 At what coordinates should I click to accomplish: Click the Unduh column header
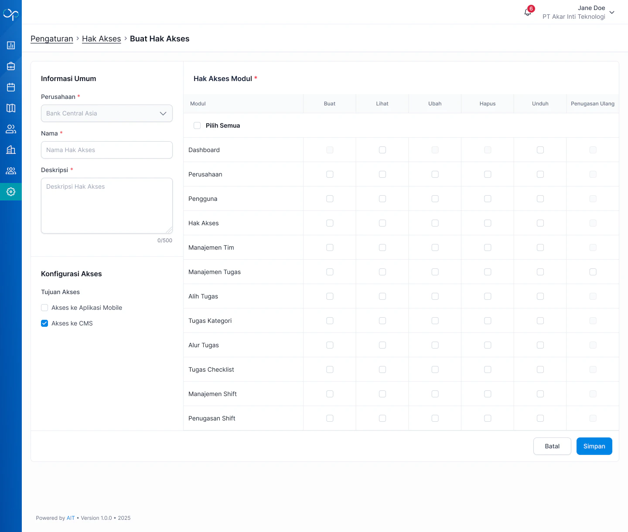(540, 104)
